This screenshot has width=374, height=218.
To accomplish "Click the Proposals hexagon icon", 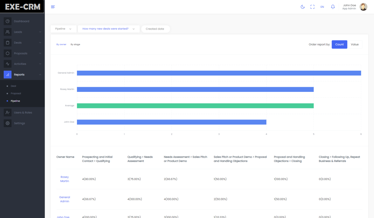I will click(x=8, y=53).
